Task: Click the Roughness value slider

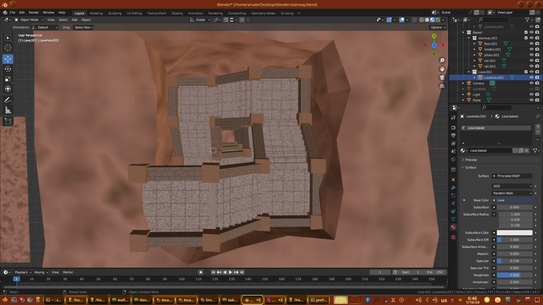Action: point(514,275)
